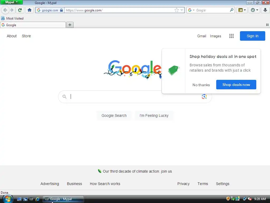270x203 pixels.
Task: Click the google.com site identity label
Action: (50, 10)
